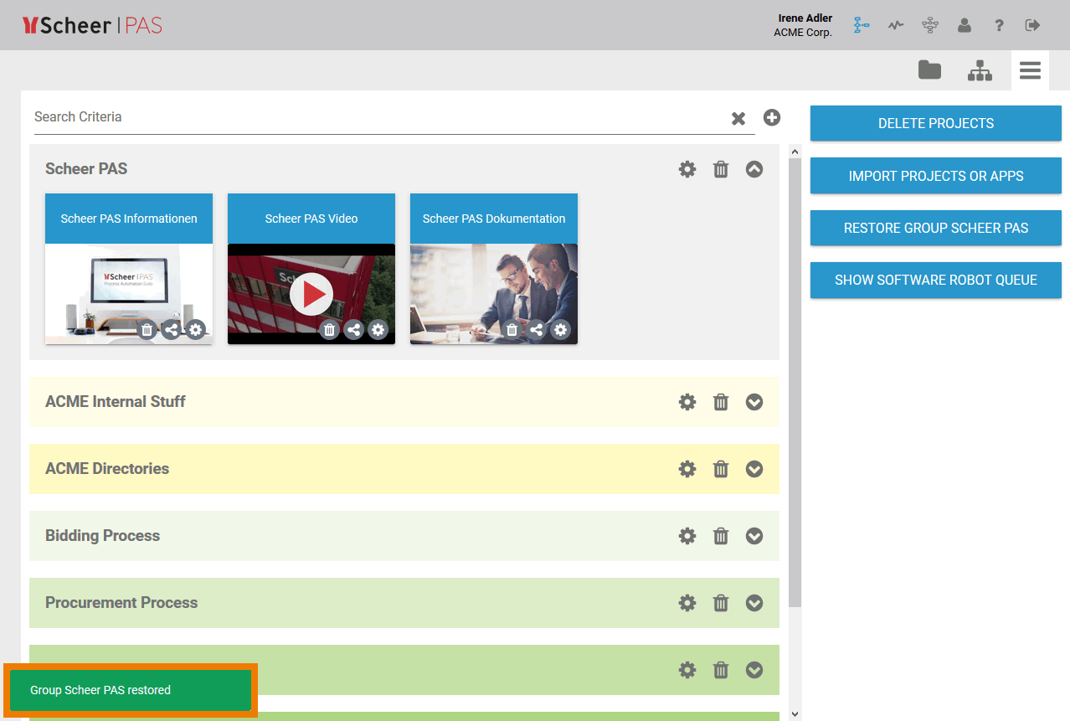Toggle the hamburger menu sidebar tab
This screenshot has width=1070, height=721.
[x=1030, y=70]
